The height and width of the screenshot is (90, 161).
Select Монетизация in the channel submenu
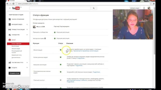pos(15,46)
